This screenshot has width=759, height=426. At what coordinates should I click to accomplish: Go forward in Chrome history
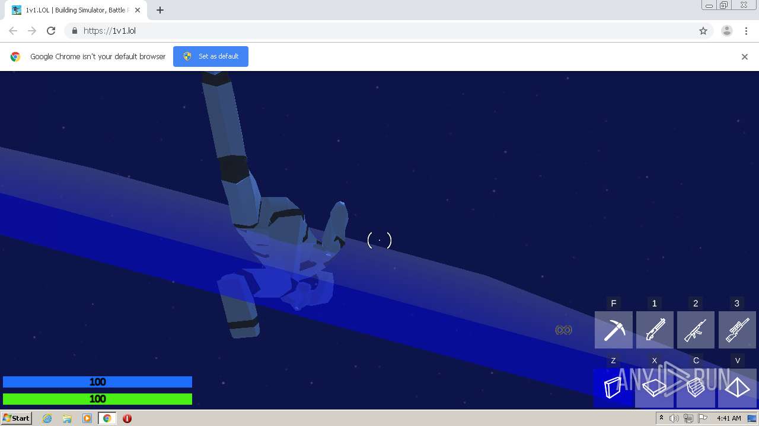(x=32, y=31)
